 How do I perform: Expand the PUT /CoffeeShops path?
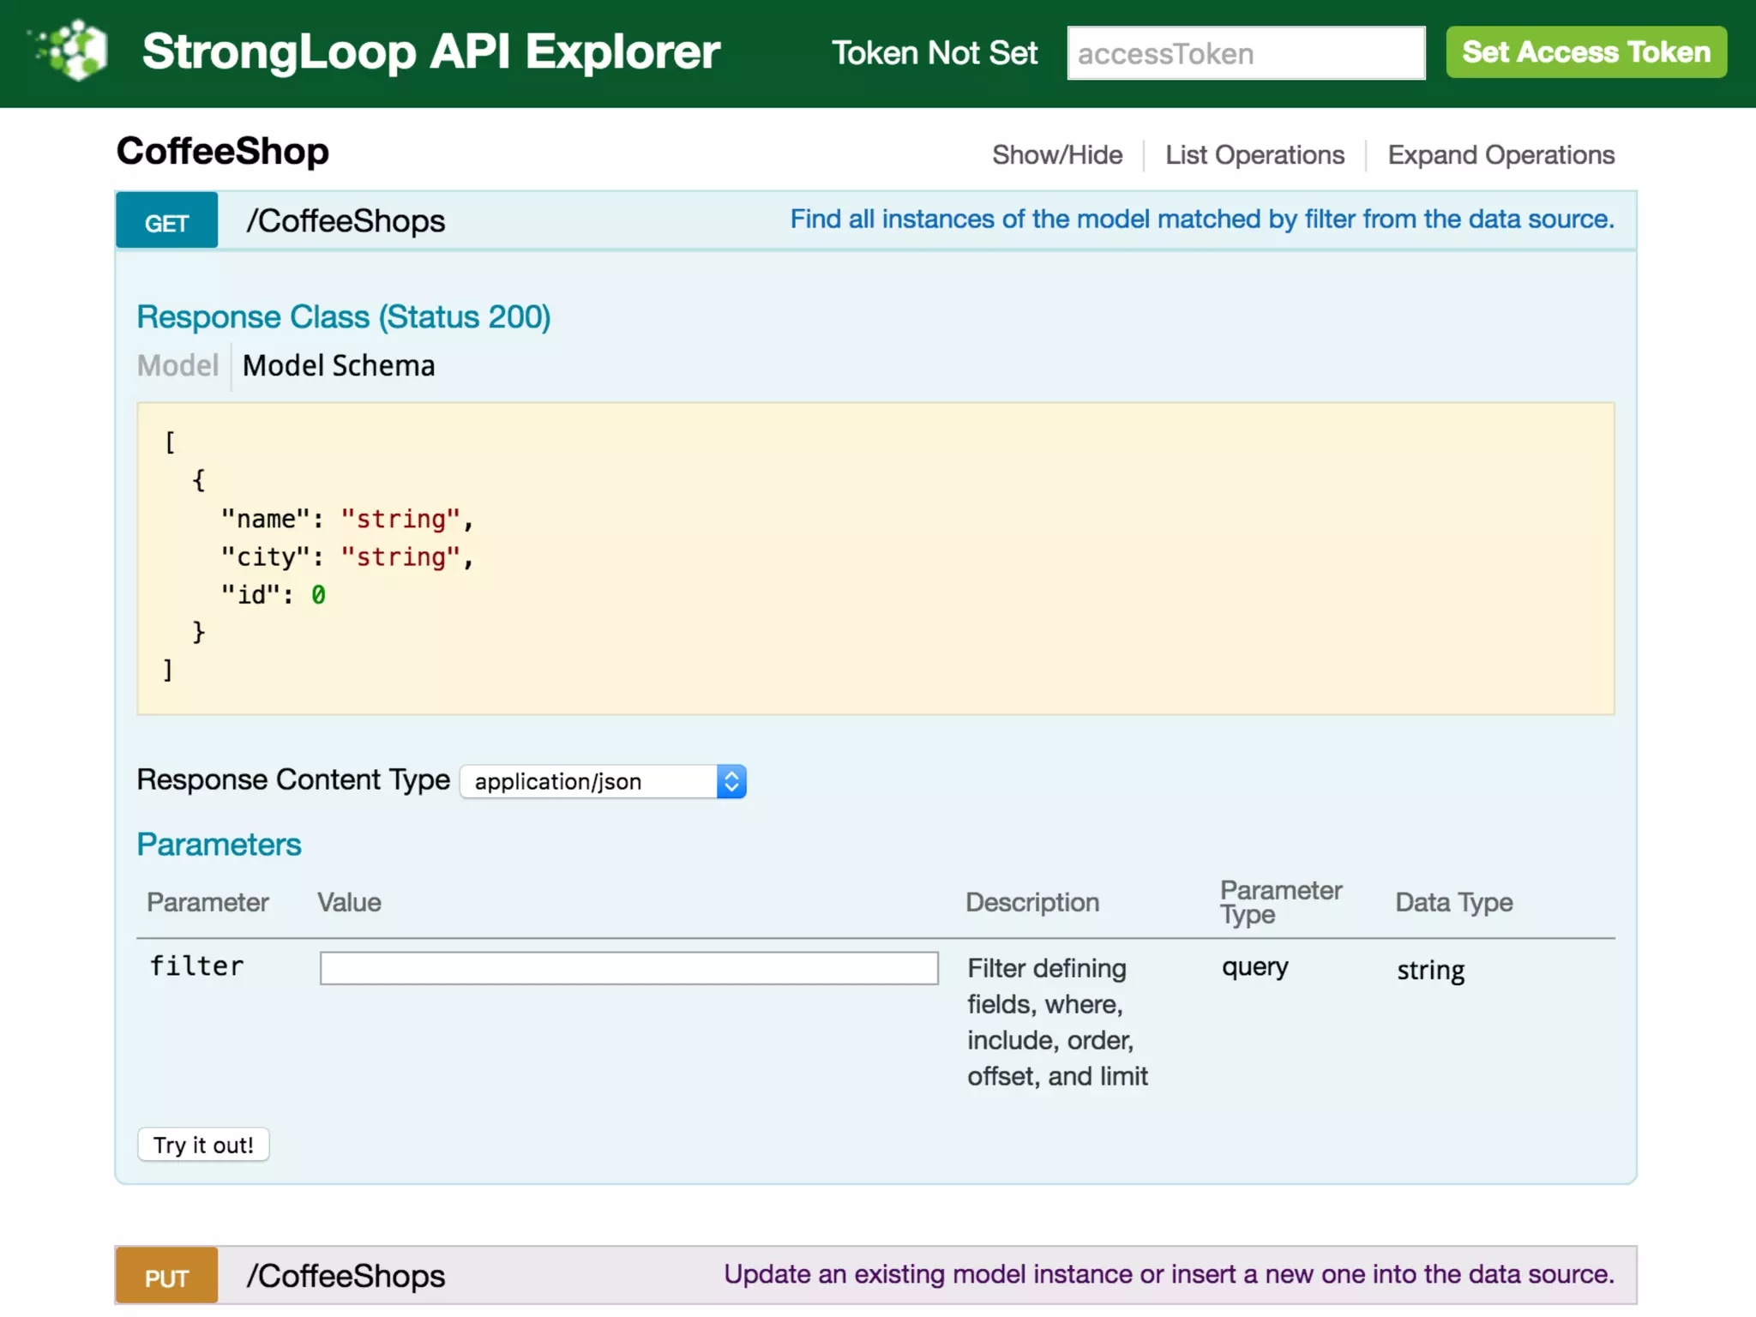346,1276
